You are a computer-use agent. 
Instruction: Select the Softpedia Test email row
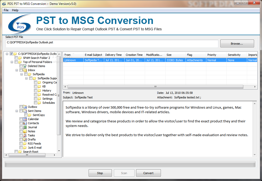click(160, 60)
